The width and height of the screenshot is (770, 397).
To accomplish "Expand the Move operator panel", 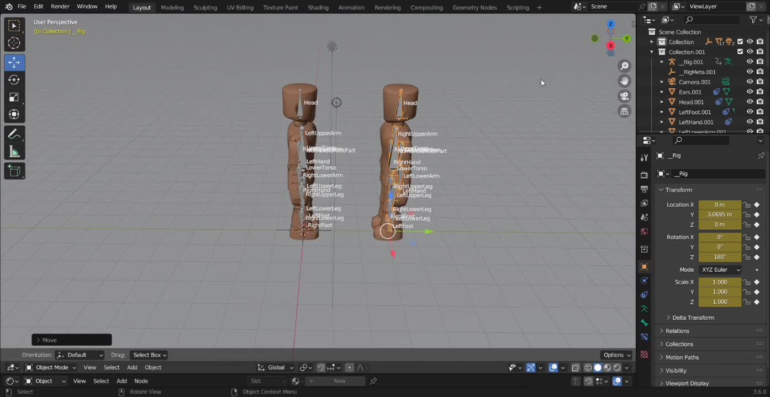I will point(39,340).
